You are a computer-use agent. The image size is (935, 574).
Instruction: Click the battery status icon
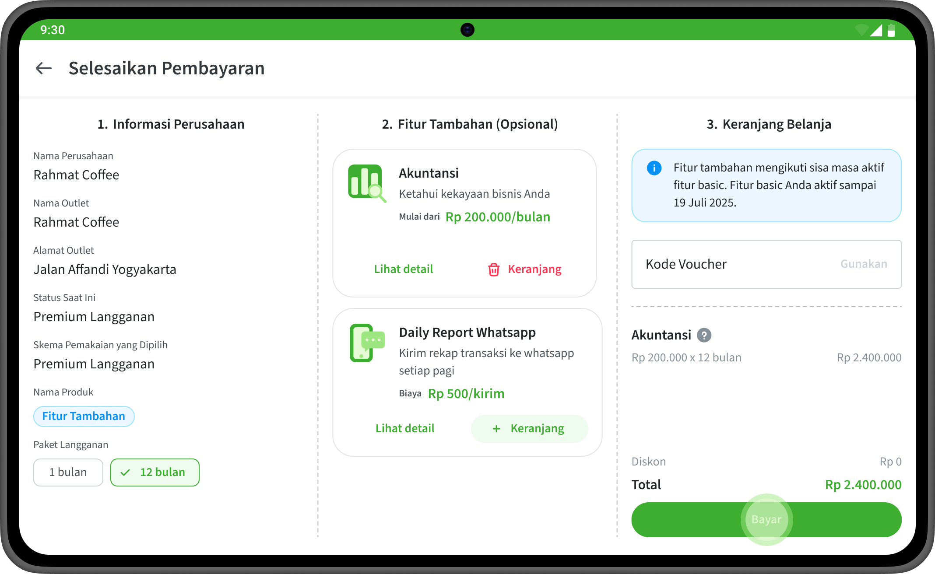tap(891, 30)
